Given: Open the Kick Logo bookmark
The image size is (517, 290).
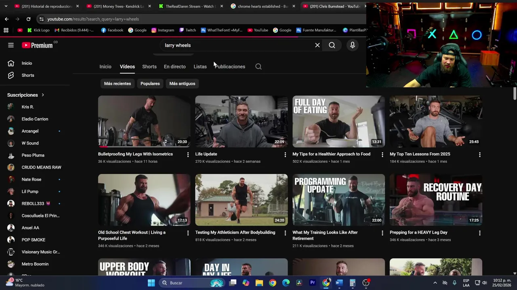Looking at the screenshot, I should [x=38, y=30].
